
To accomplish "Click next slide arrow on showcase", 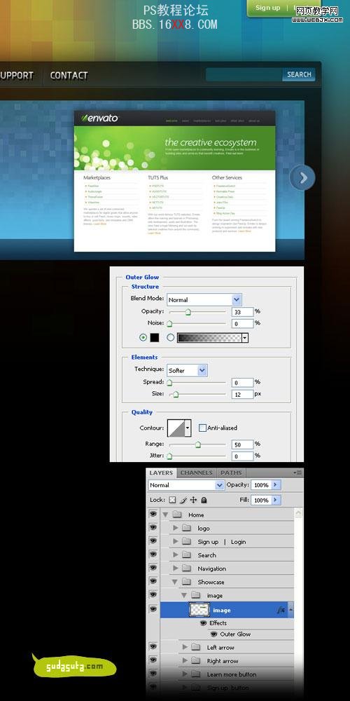I will click(302, 178).
